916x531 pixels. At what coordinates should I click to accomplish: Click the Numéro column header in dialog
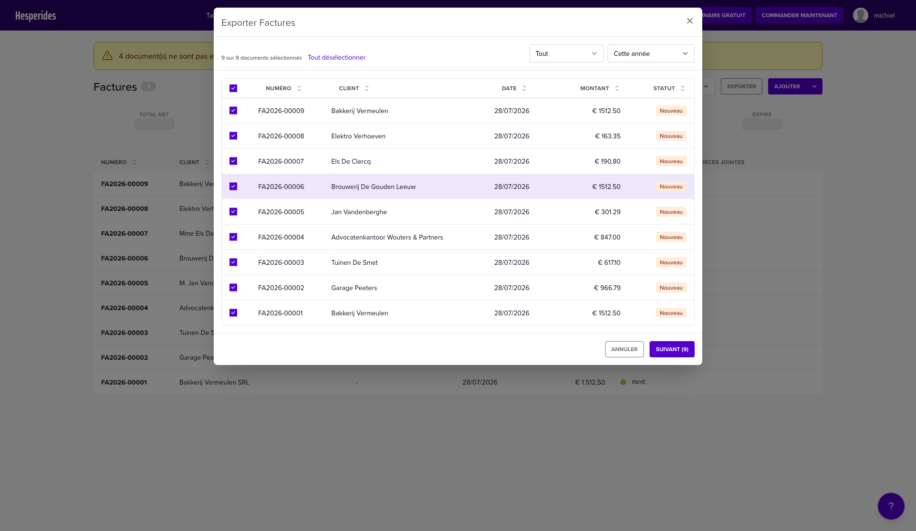coord(278,88)
